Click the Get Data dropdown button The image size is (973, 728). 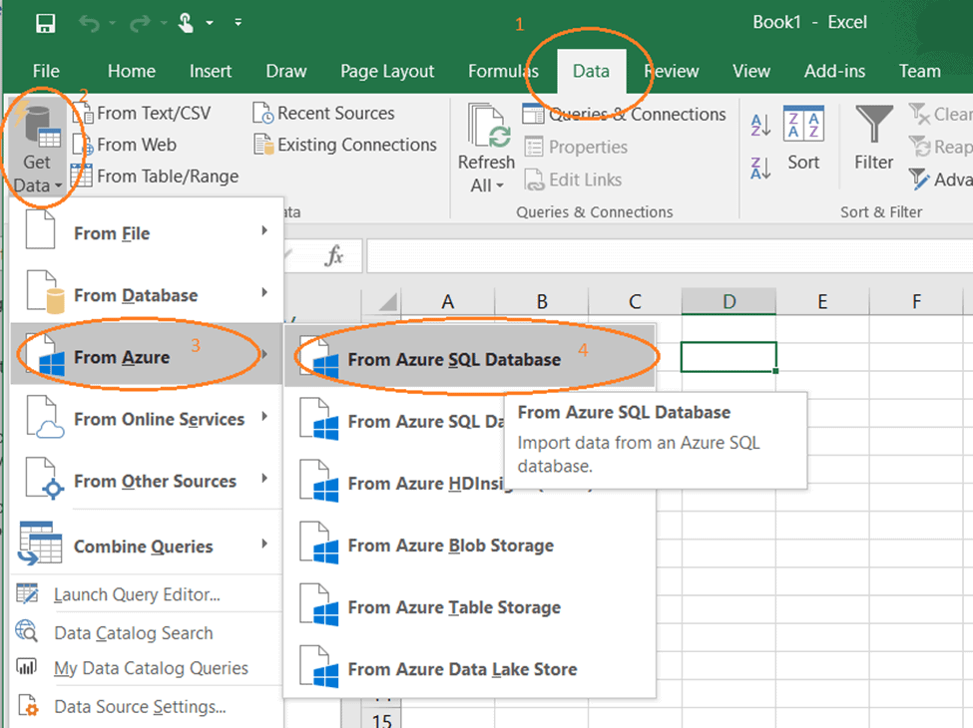pyautogui.click(x=37, y=148)
